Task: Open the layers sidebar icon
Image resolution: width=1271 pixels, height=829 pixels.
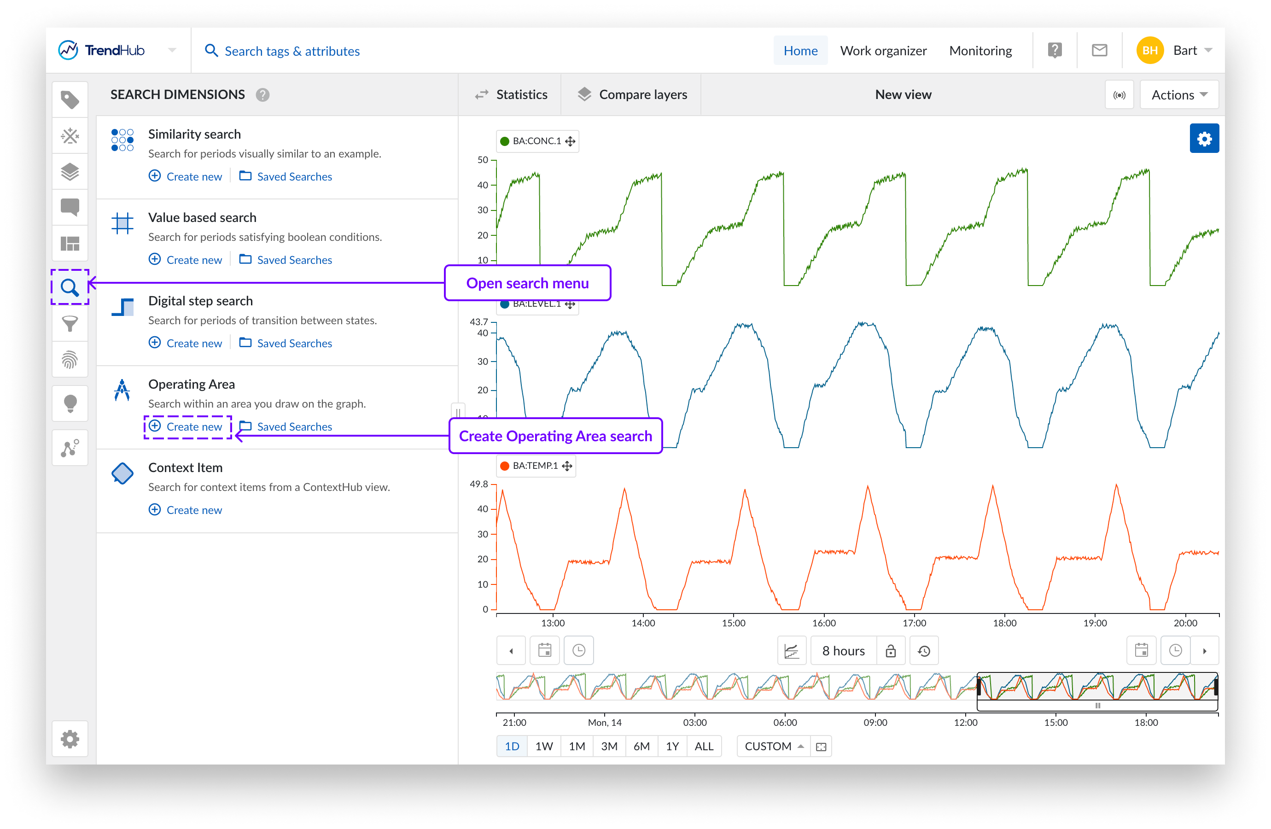Action: 70,172
